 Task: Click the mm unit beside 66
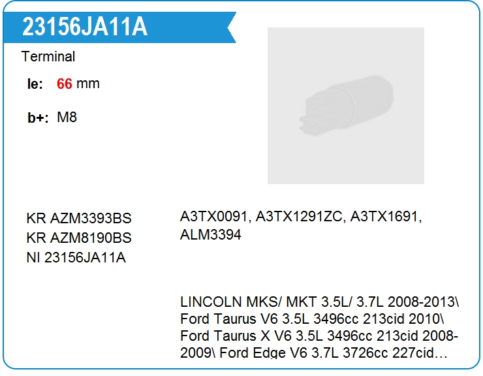88,84
